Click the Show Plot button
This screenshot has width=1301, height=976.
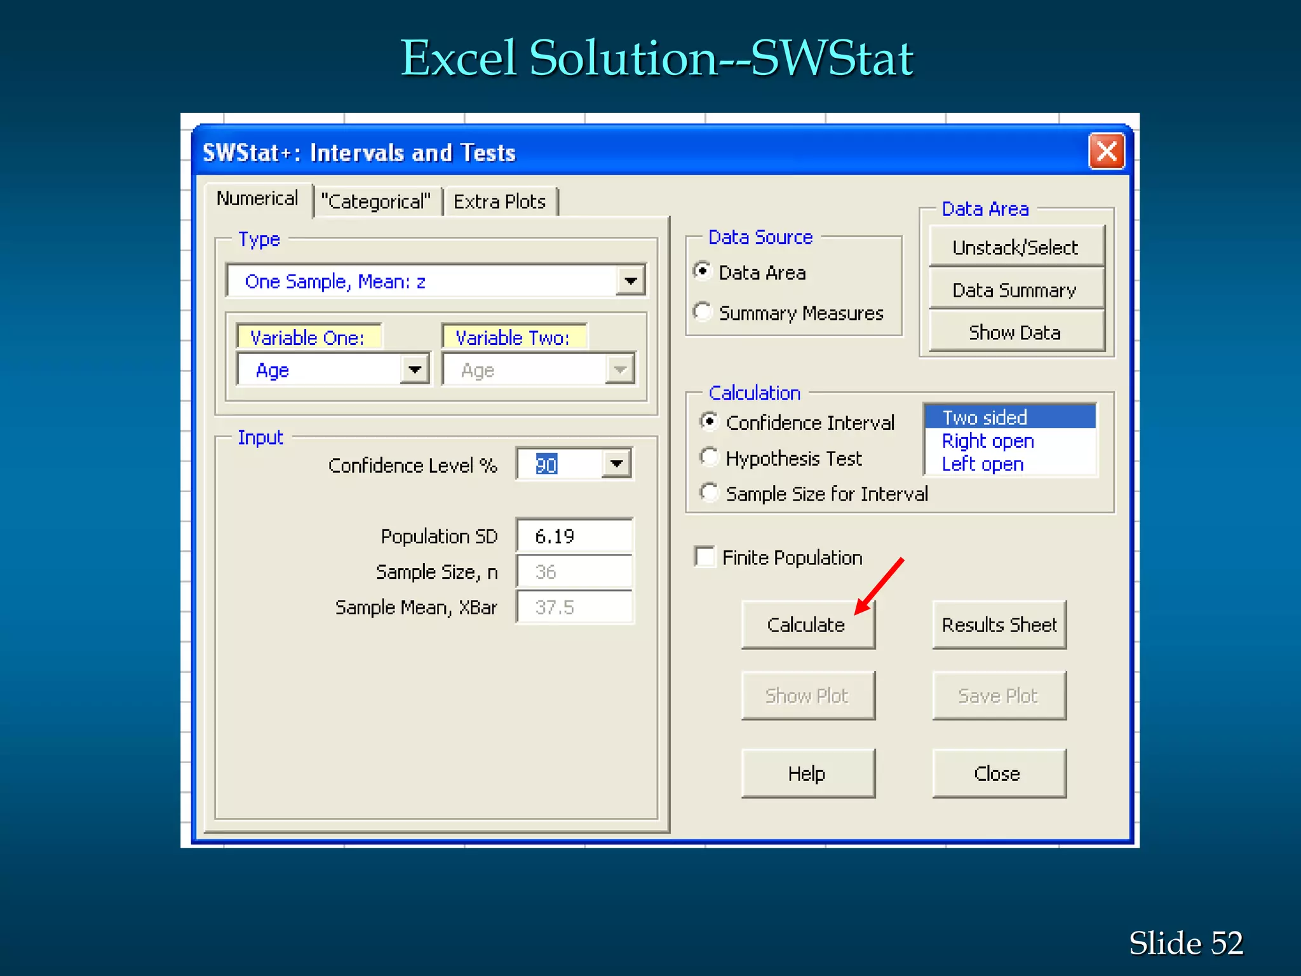point(807,696)
